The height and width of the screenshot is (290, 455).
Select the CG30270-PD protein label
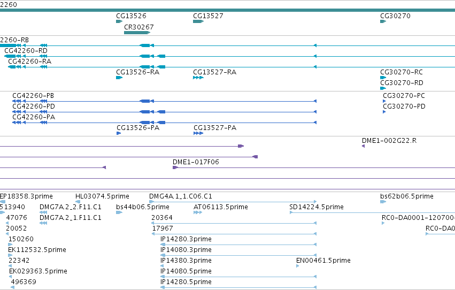[404, 106]
